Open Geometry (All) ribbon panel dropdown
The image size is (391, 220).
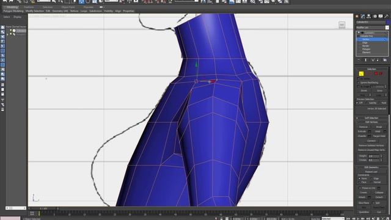tap(60, 11)
